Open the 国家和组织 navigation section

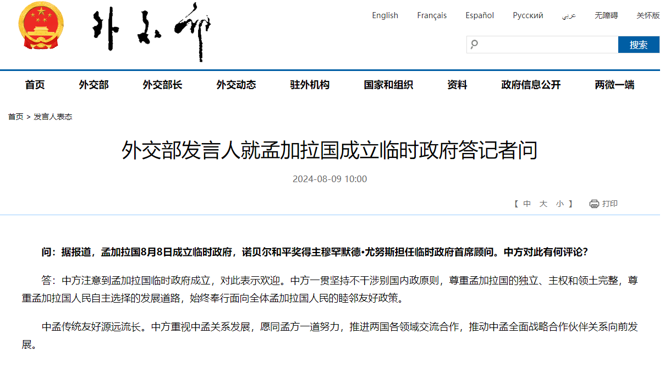(388, 85)
